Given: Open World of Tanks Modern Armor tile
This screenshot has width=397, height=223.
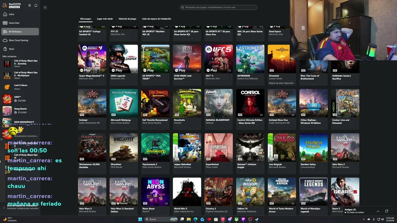Looking at the screenshot, I should [x=282, y=196].
